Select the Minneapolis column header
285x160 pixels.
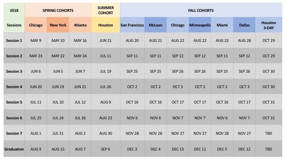[x=200, y=25]
